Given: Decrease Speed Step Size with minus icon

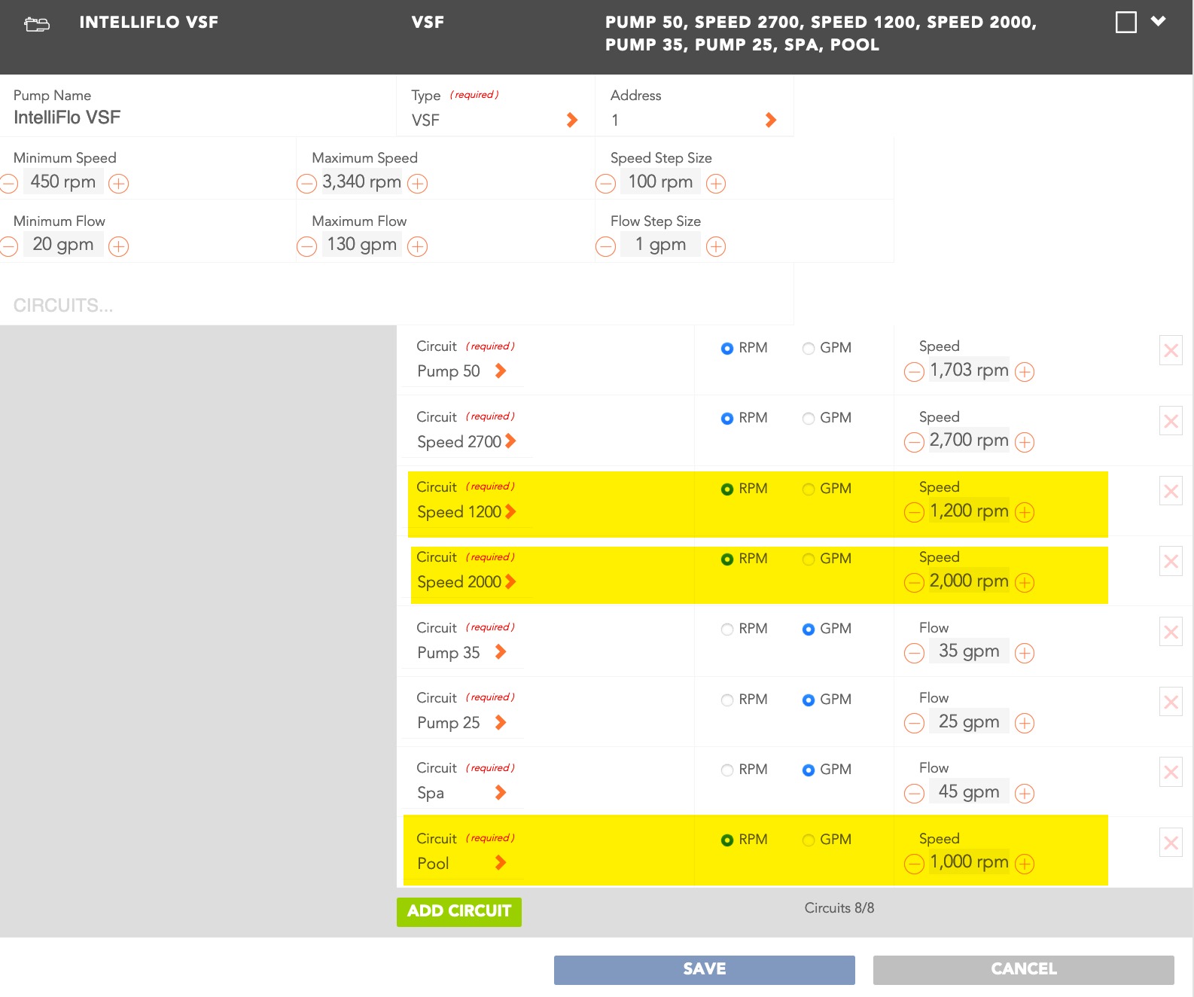Looking at the screenshot, I should (x=605, y=184).
